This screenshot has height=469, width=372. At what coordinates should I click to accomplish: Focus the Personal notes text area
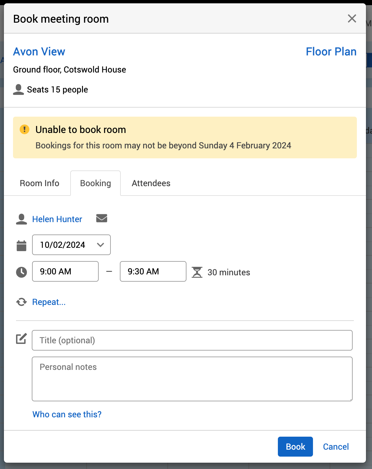[192, 379]
